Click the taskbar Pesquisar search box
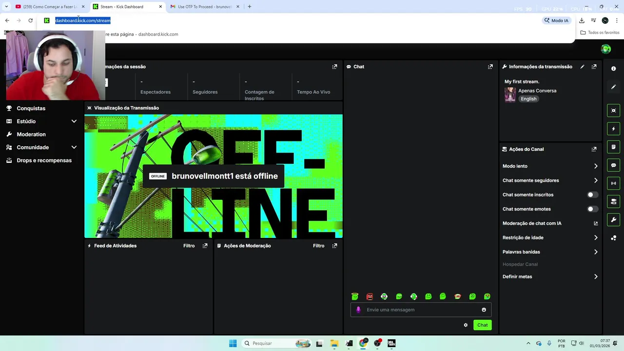This screenshot has width=624, height=351. 277,343
